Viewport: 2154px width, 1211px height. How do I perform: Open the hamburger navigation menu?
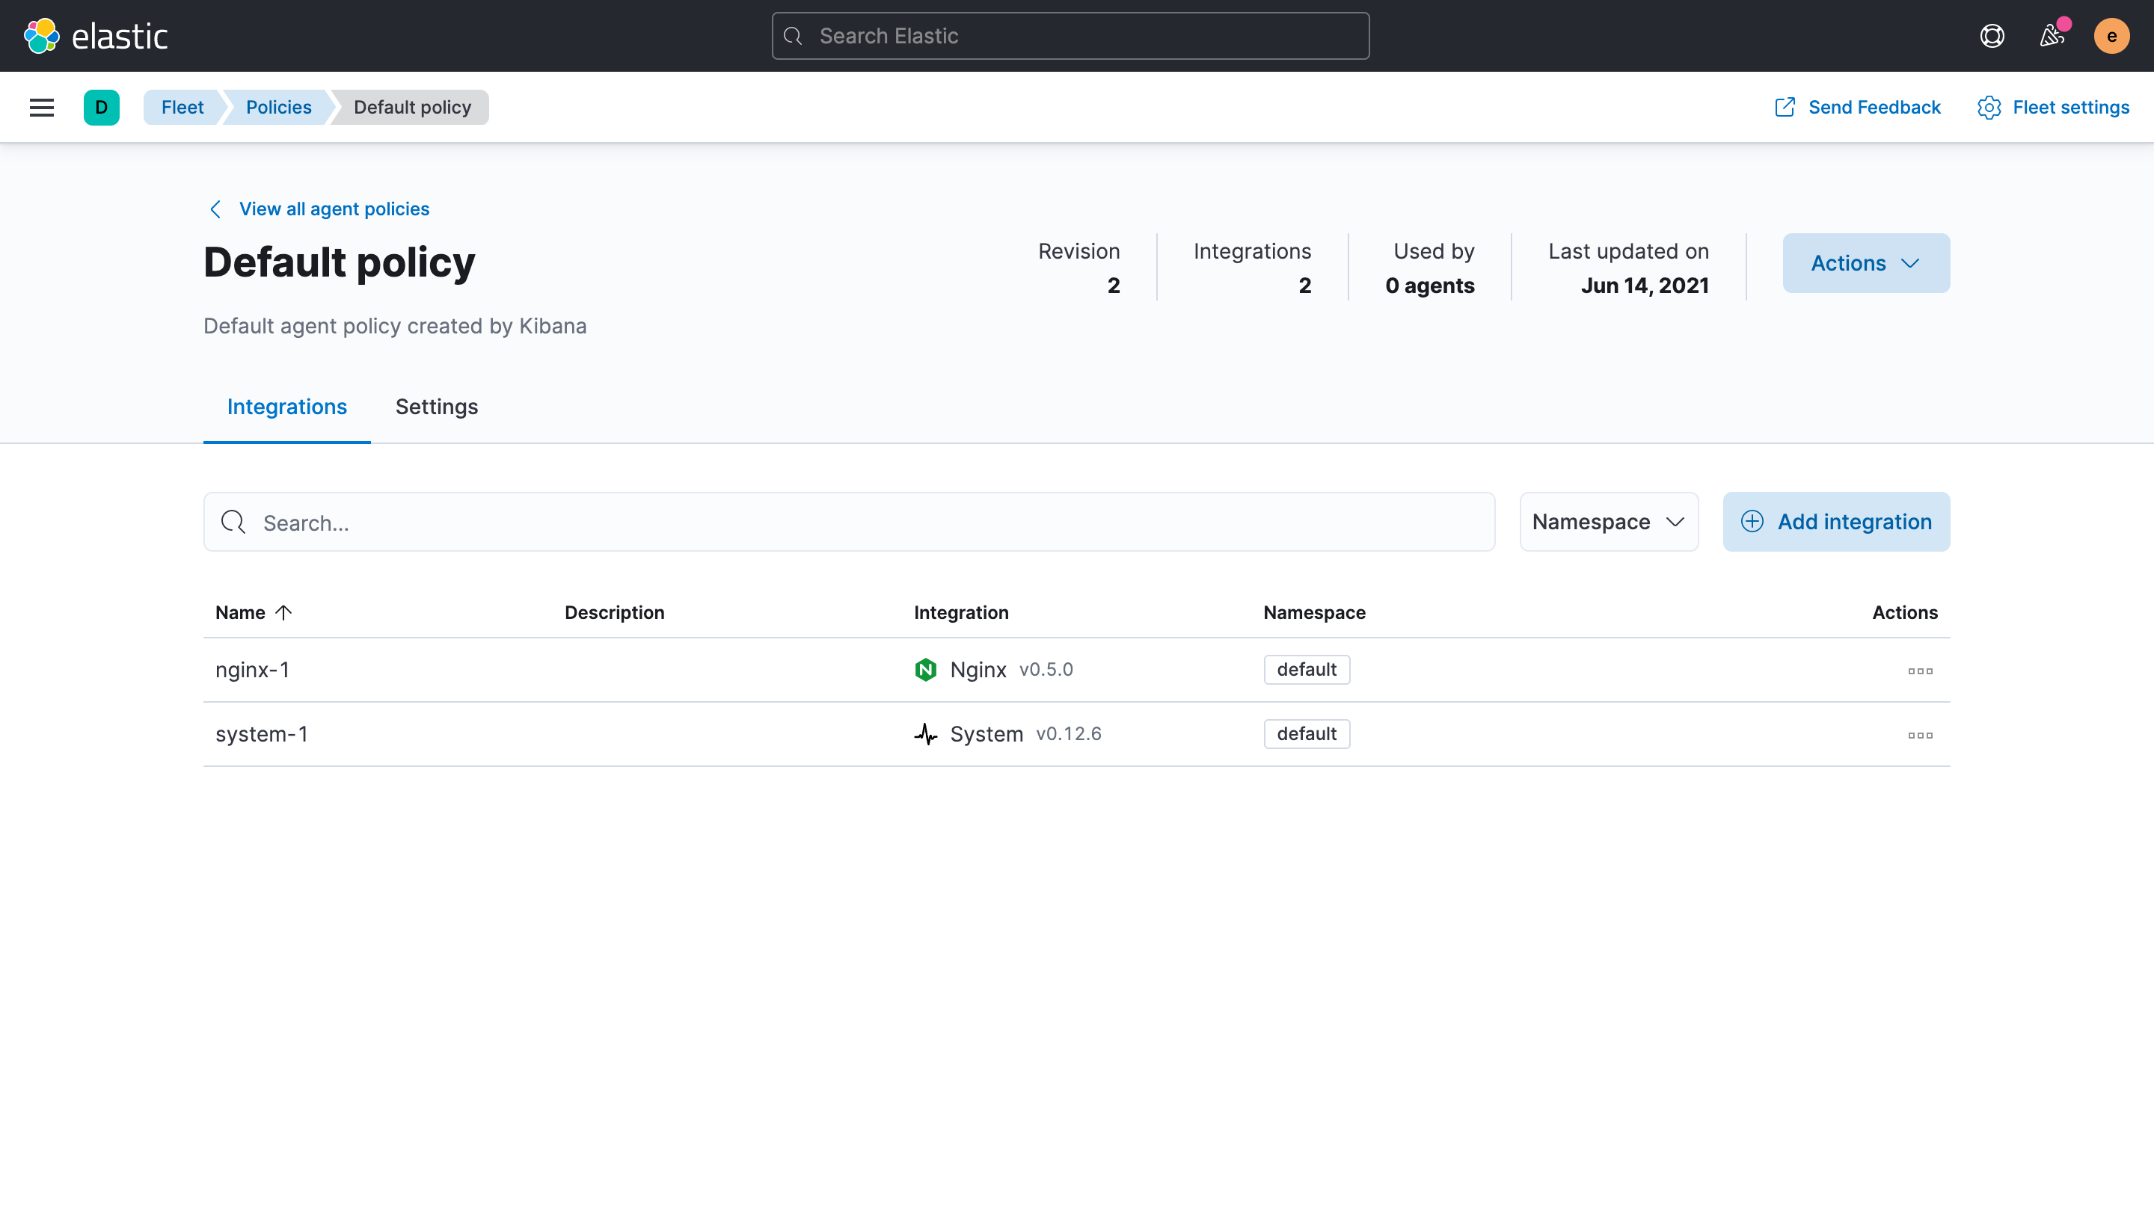(42, 107)
